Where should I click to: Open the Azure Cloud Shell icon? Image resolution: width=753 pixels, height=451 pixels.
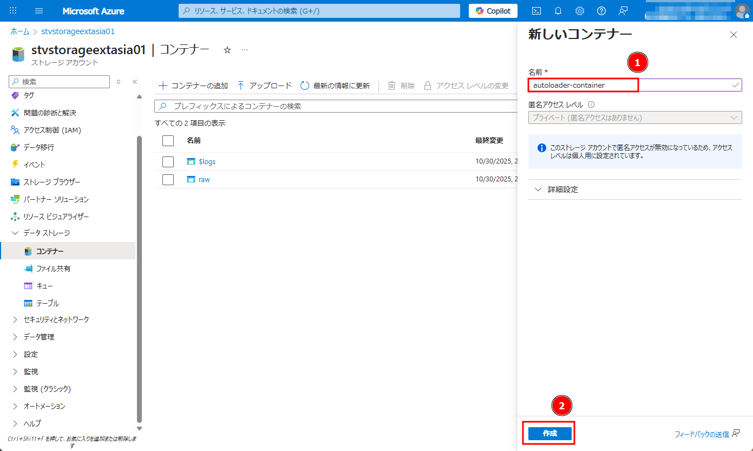point(536,11)
